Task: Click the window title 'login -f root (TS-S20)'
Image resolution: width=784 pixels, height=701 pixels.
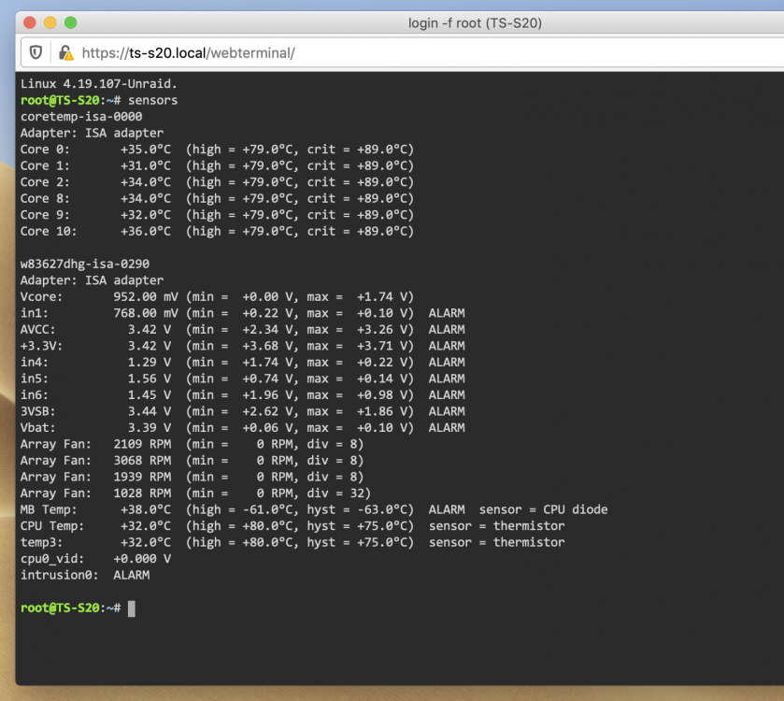Action: click(x=475, y=23)
